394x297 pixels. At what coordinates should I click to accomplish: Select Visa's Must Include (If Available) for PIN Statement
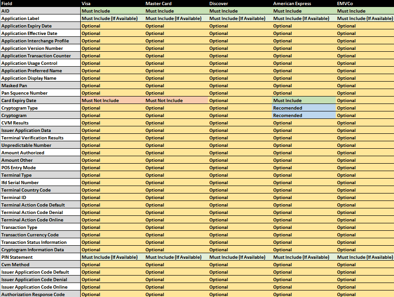click(112, 257)
